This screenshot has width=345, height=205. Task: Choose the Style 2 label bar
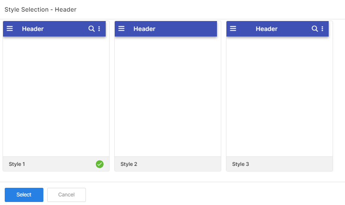pyautogui.click(x=168, y=164)
